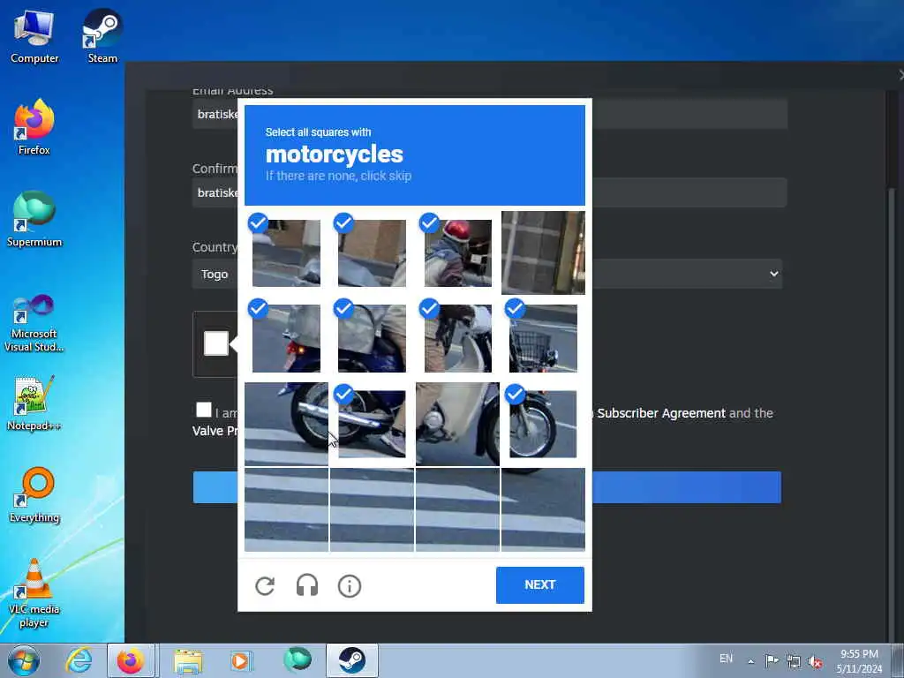Open Windows Media Player from taskbar
Screen dimensions: 904x678
(240, 660)
